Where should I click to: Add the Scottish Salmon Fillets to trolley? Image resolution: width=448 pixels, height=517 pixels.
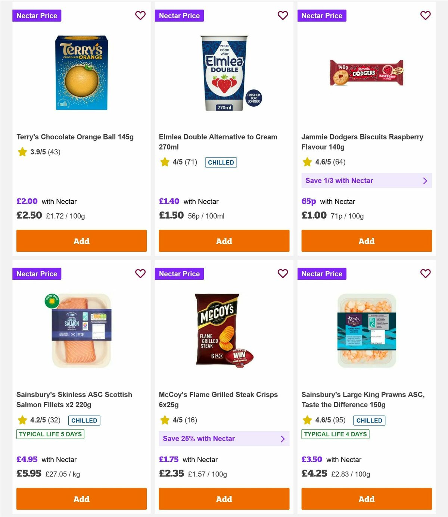[81, 499]
